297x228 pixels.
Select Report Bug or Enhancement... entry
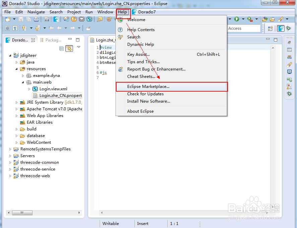(171, 69)
